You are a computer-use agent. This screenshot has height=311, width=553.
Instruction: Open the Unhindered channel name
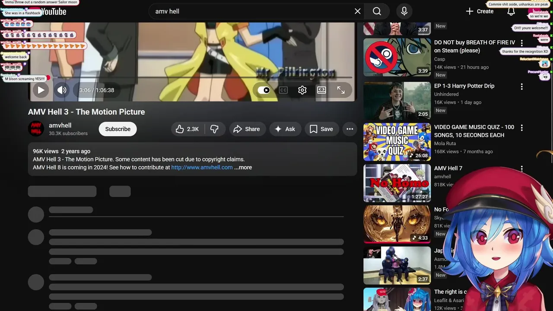446,94
